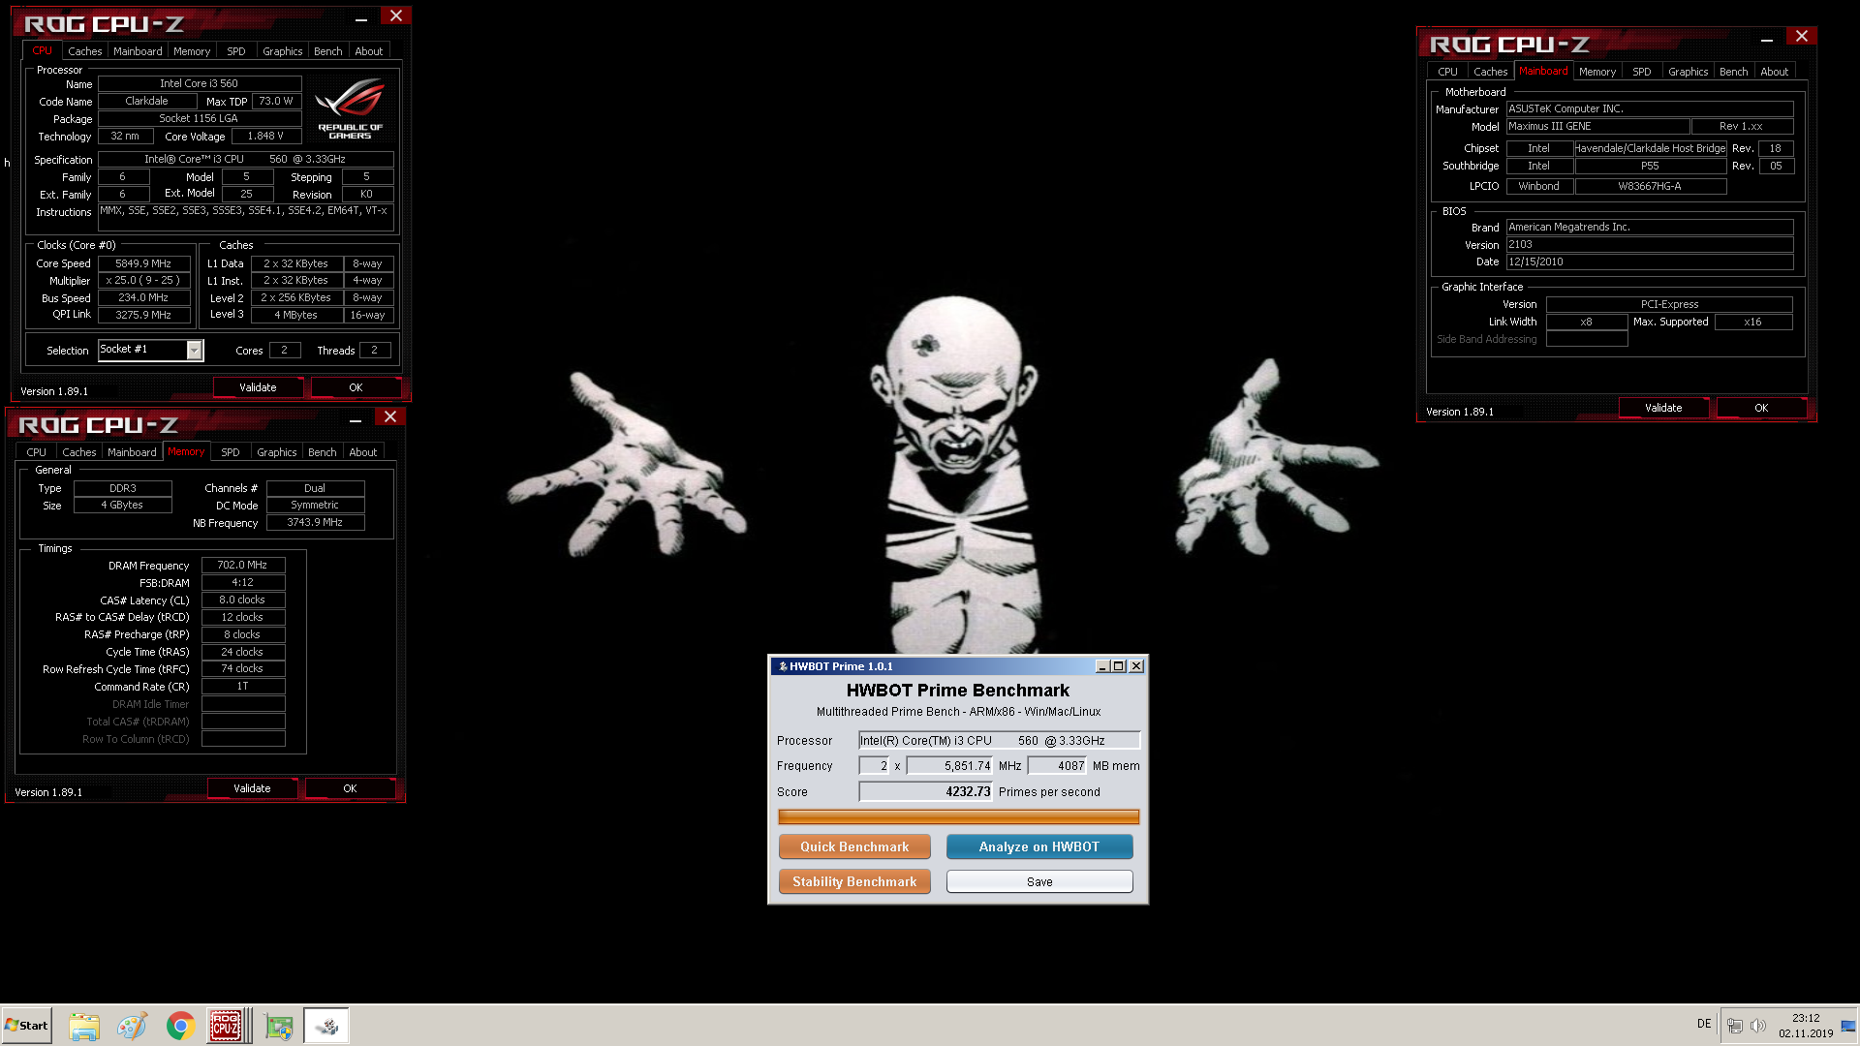Open About tab in Mainboard CPU-Z window

click(x=1775, y=72)
